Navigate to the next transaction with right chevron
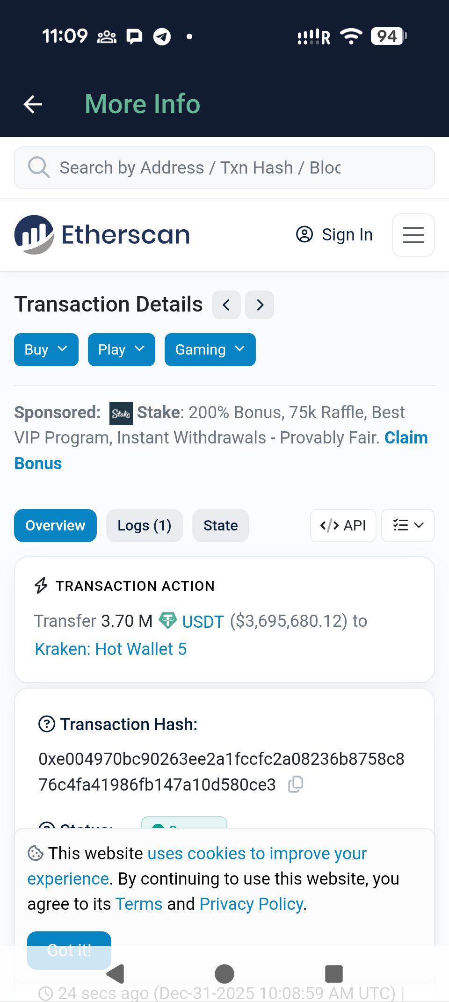 coord(259,305)
